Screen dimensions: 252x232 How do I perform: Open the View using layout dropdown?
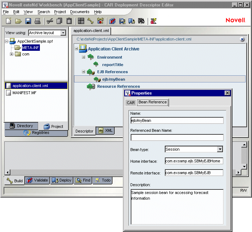[63, 33]
